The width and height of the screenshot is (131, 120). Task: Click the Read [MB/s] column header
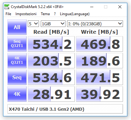[51, 32]
